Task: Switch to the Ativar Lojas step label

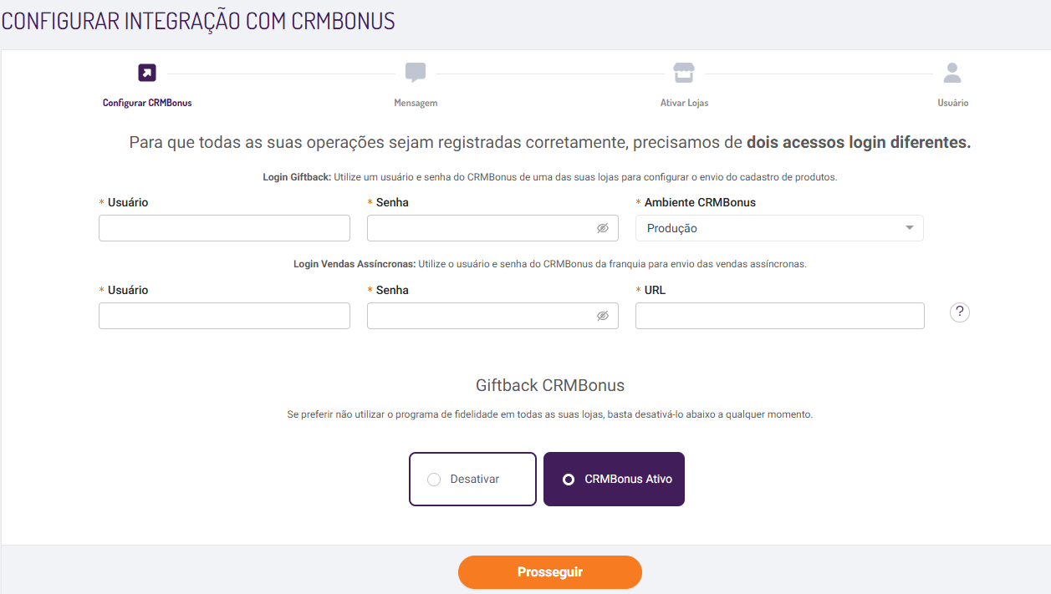Action: pos(684,103)
